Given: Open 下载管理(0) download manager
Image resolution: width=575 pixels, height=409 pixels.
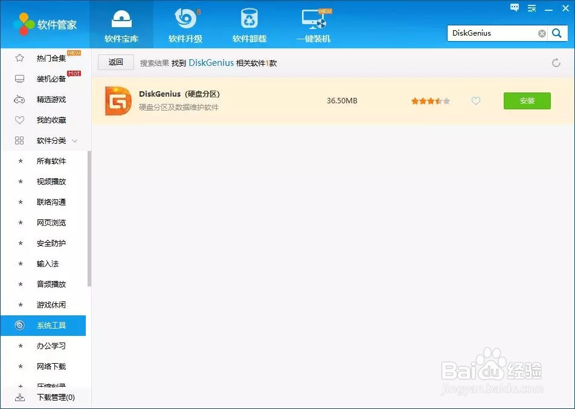Looking at the screenshot, I should pyautogui.click(x=56, y=398).
